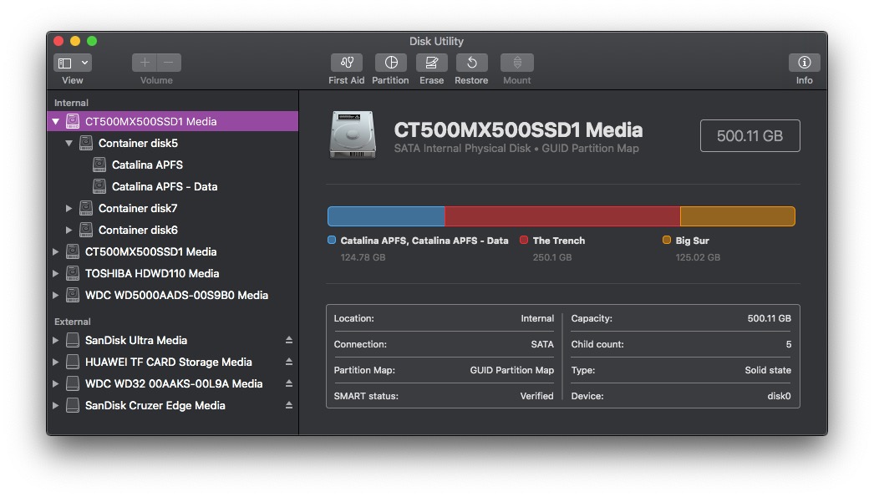Image resolution: width=874 pixels, height=497 pixels.
Task: Click the remove Volume minus button
Action: pyautogui.click(x=169, y=63)
